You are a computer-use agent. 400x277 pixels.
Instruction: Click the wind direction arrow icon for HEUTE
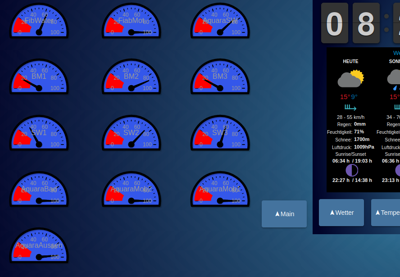click(x=350, y=107)
